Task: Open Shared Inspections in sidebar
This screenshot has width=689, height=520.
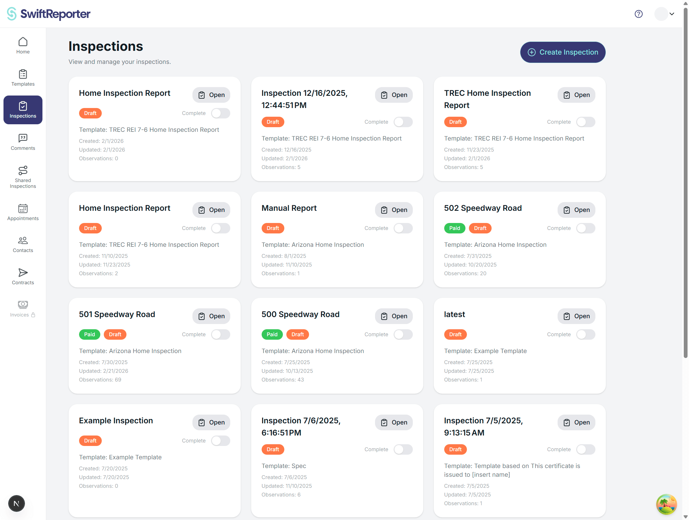Action: [x=23, y=177]
